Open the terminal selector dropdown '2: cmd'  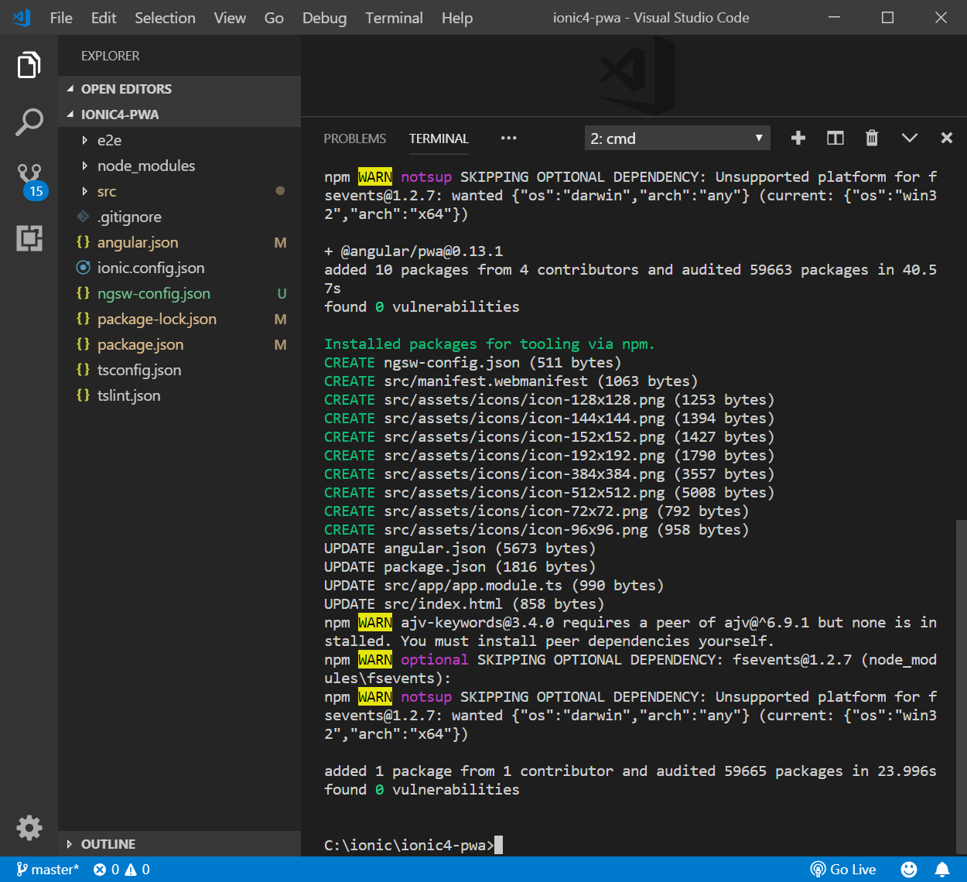click(x=678, y=138)
